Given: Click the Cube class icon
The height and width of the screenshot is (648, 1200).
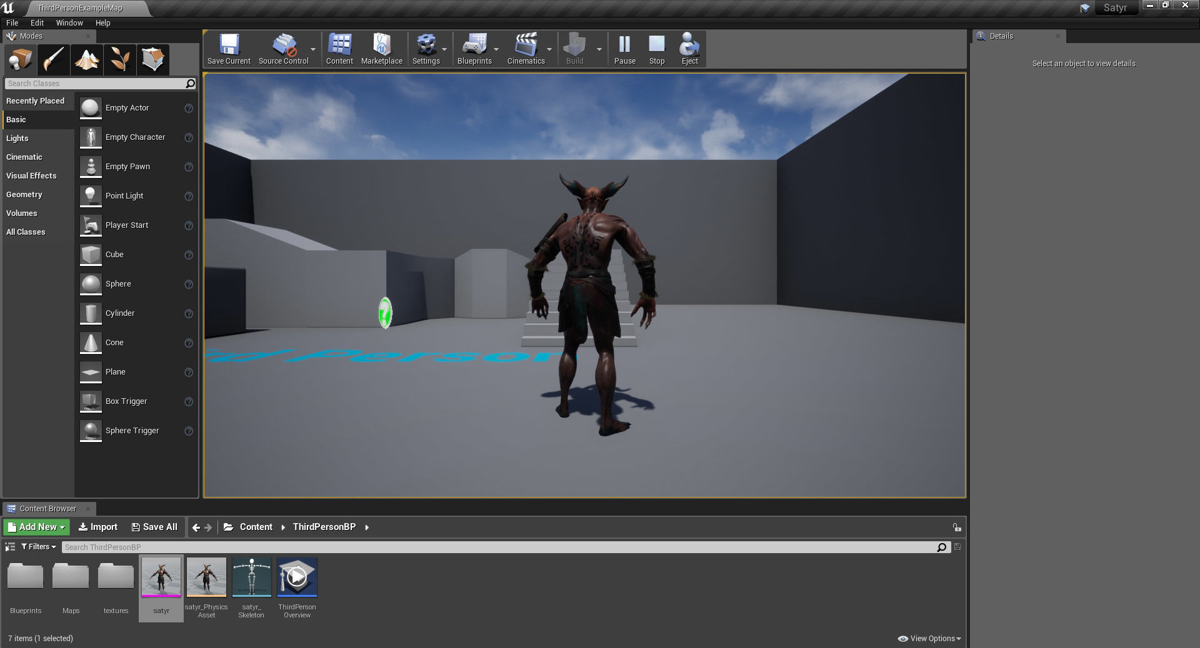Looking at the screenshot, I should point(91,255).
